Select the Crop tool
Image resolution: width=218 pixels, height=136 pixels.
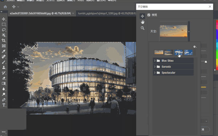[4, 40]
